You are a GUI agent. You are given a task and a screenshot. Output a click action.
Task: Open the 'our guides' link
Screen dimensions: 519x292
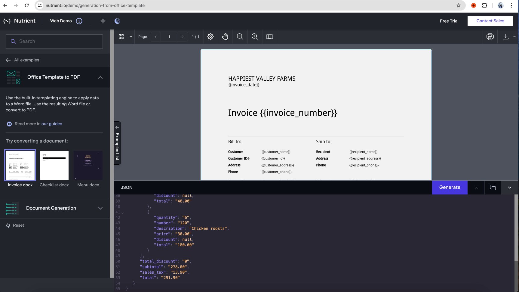coord(52,124)
